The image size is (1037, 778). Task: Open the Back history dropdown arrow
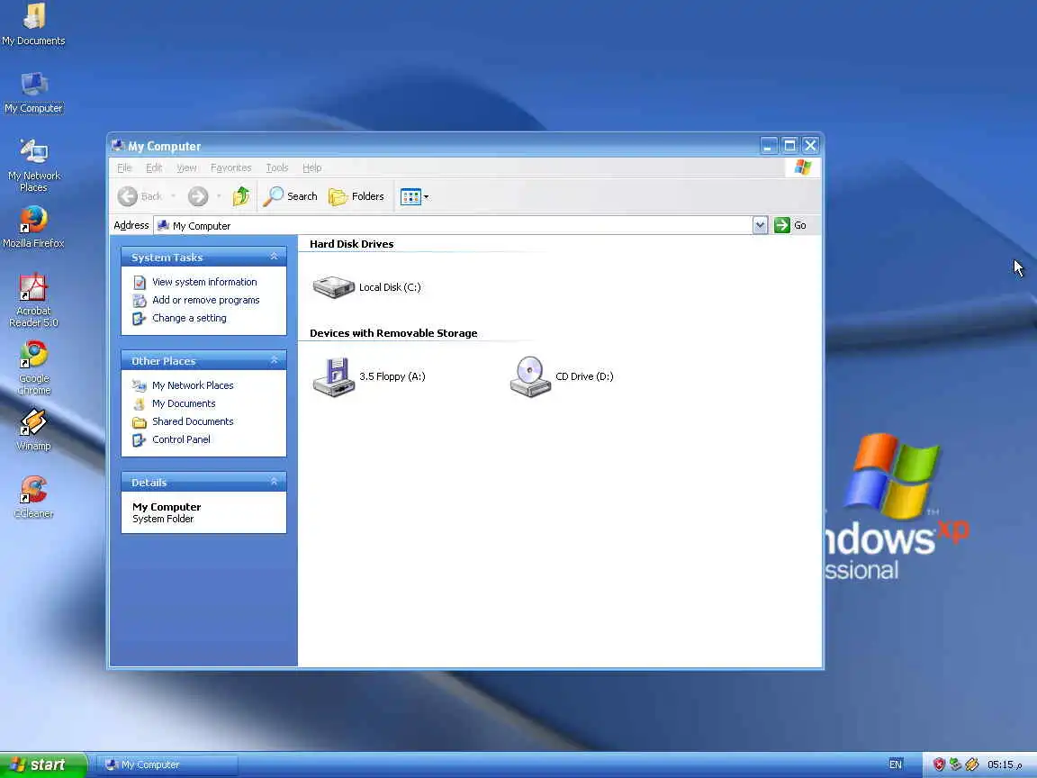click(173, 196)
